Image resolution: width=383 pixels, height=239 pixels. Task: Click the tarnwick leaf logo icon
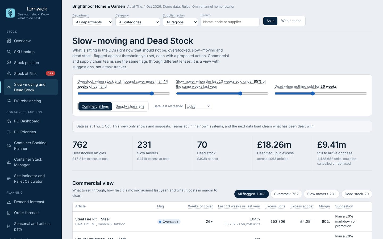click(x=10, y=13)
